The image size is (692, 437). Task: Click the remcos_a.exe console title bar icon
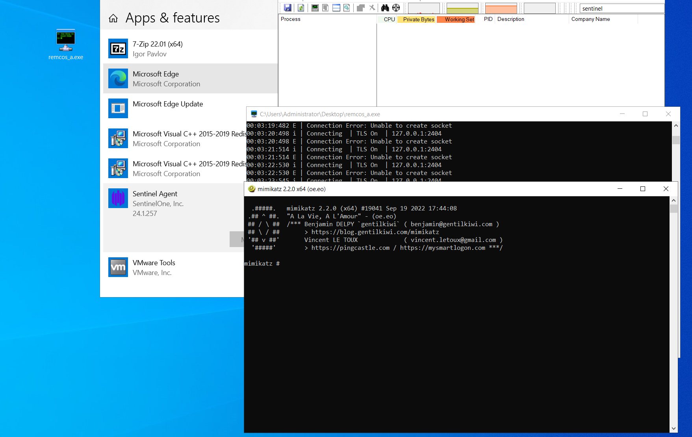click(x=254, y=114)
